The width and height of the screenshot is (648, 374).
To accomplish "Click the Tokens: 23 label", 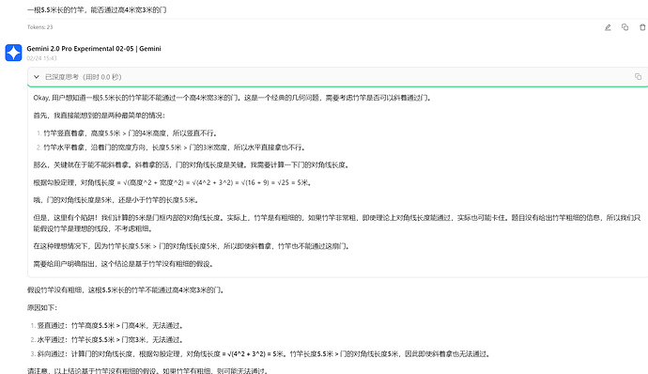I will click(x=40, y=27).
